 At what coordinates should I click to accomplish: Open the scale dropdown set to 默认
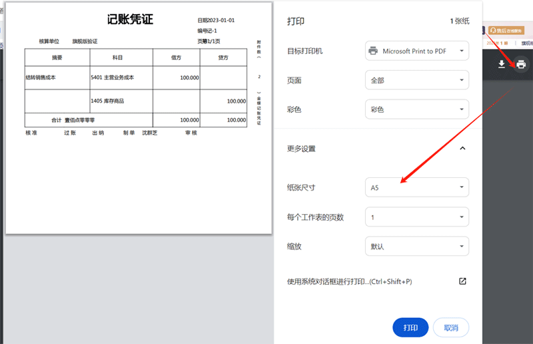pyautogui.click(x=417, y=247)
